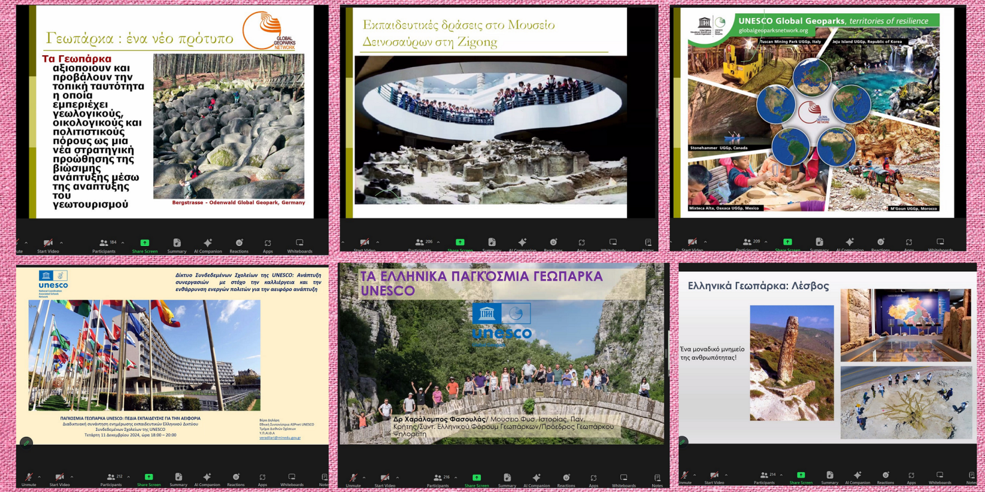Expand Participants arrow in the 209-participant window
Screen dimensions: 985x492
[x=766, y=242]
